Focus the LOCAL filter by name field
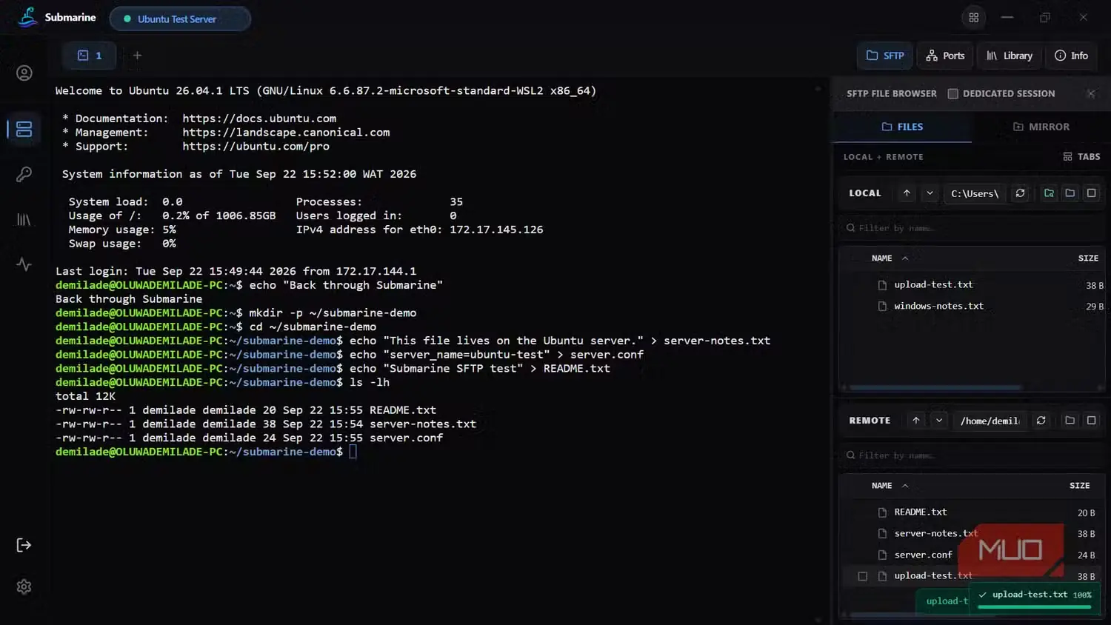The width and height of the screenshot is (1111, 625). pyautogui.click(x=972, y=228)
